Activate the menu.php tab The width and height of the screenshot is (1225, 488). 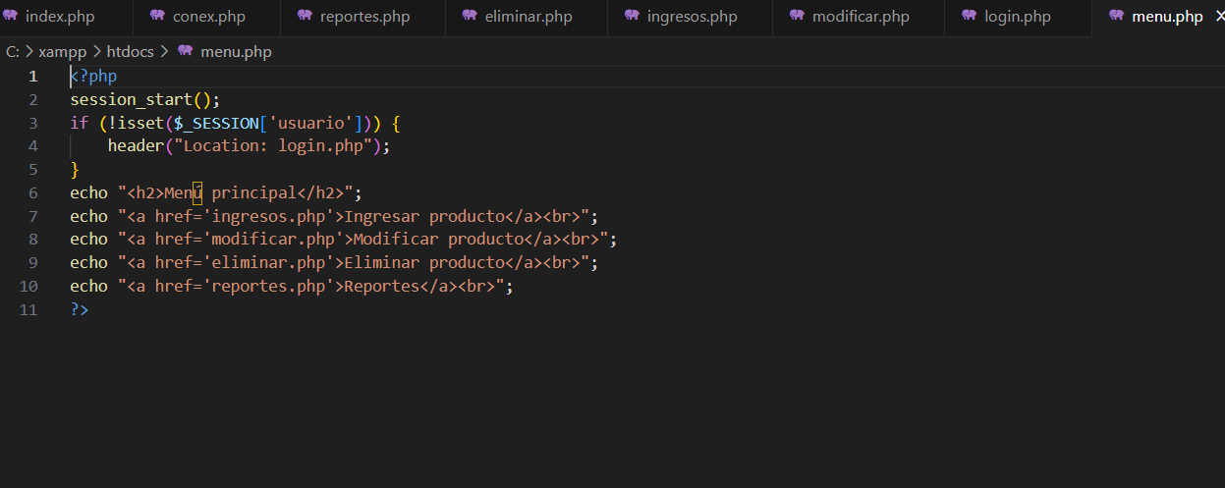(1167, 17)
